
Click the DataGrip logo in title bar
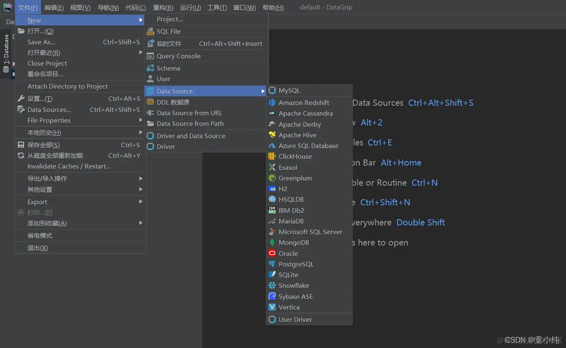(x=7, y=7)
